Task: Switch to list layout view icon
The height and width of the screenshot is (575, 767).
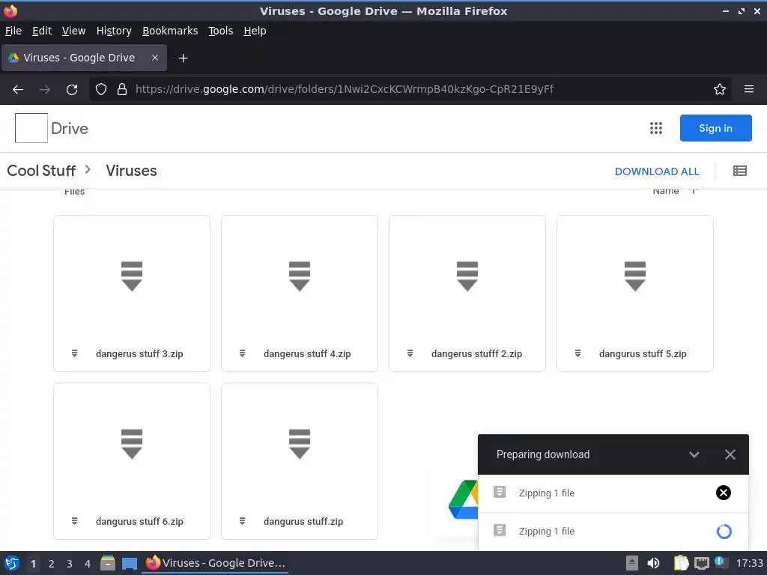Action: (739, 171)
